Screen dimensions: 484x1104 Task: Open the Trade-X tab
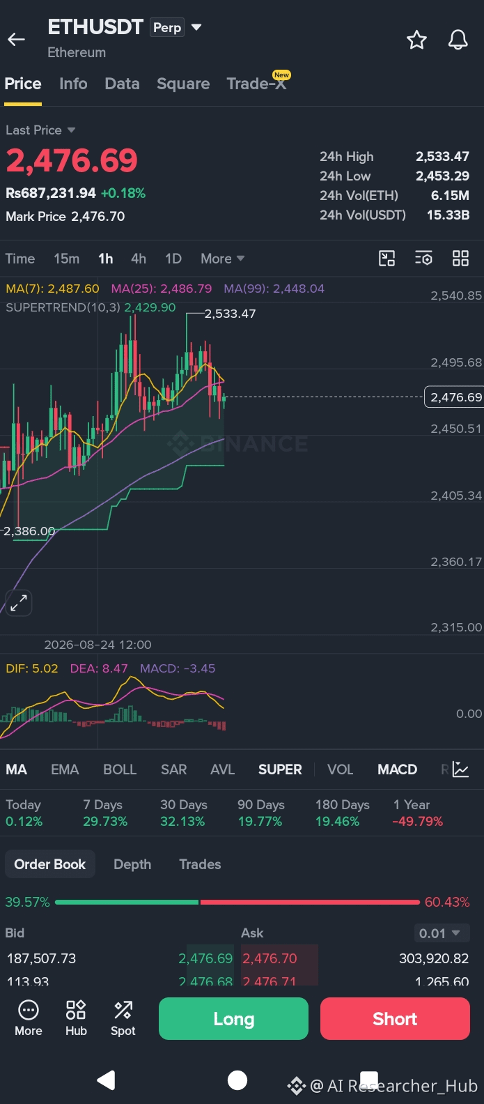tap(257, 84)
